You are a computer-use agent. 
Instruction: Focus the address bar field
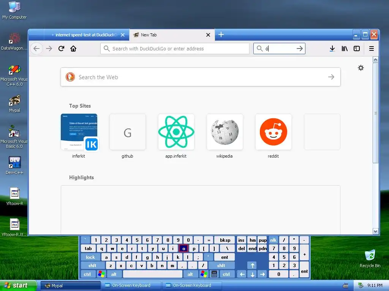tap(175, 48)
